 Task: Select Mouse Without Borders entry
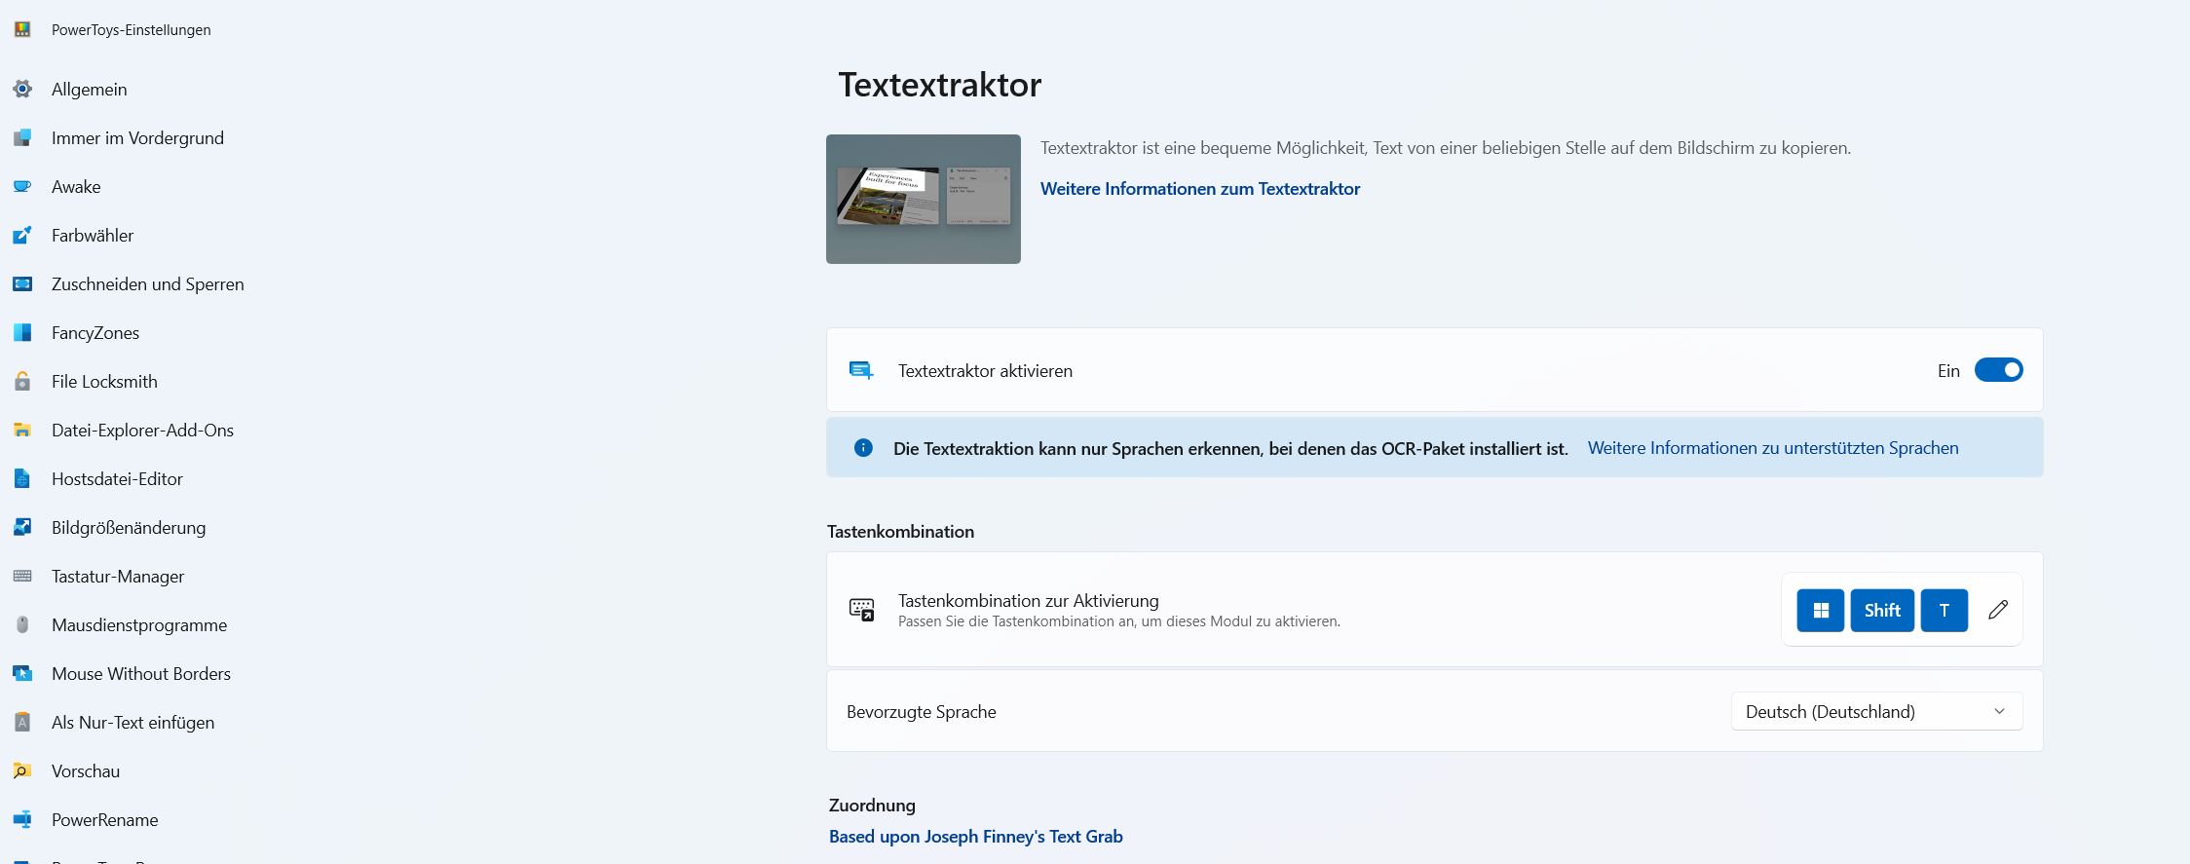[141, 674]
